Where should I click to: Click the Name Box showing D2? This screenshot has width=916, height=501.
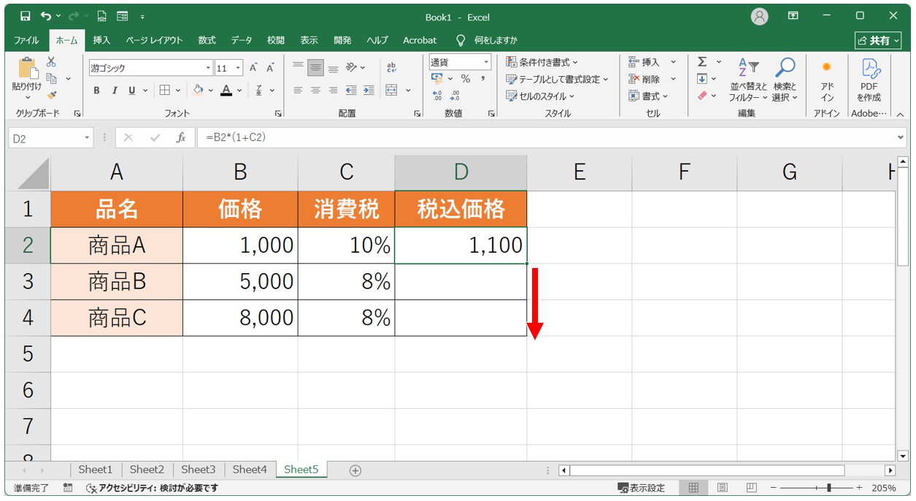(51, 137)
